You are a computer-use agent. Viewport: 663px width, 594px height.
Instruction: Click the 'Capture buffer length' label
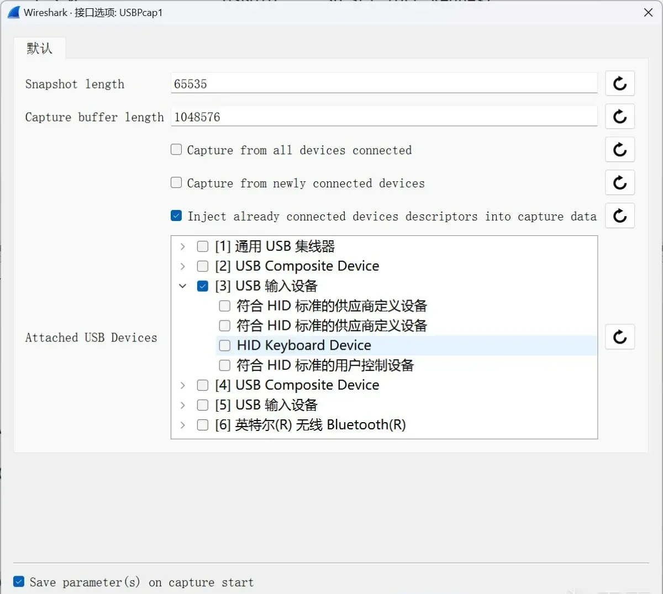coord(94,117)
